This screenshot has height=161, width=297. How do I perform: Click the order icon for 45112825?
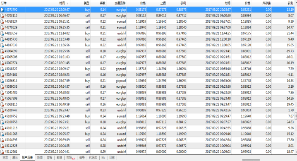[2, 146]
